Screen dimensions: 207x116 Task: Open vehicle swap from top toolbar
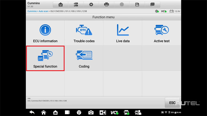[x=76, y=4]
